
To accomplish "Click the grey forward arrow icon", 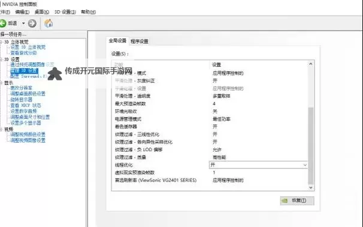I will tap(32, 23).
